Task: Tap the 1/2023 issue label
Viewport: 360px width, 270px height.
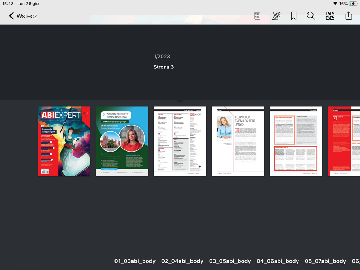Action: point(162,57)
